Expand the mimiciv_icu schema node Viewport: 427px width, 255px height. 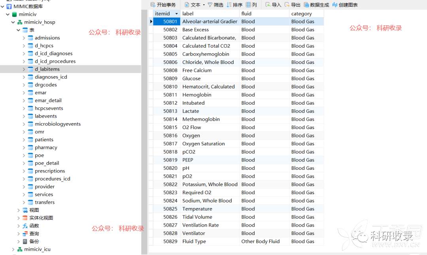(13, 249)
